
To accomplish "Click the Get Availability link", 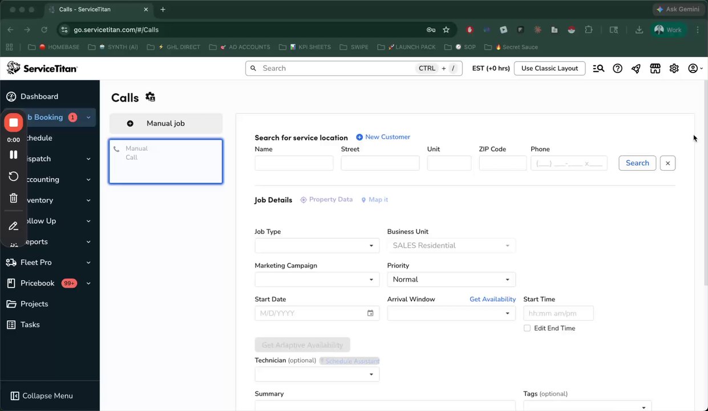I will (x=492, y=299).
